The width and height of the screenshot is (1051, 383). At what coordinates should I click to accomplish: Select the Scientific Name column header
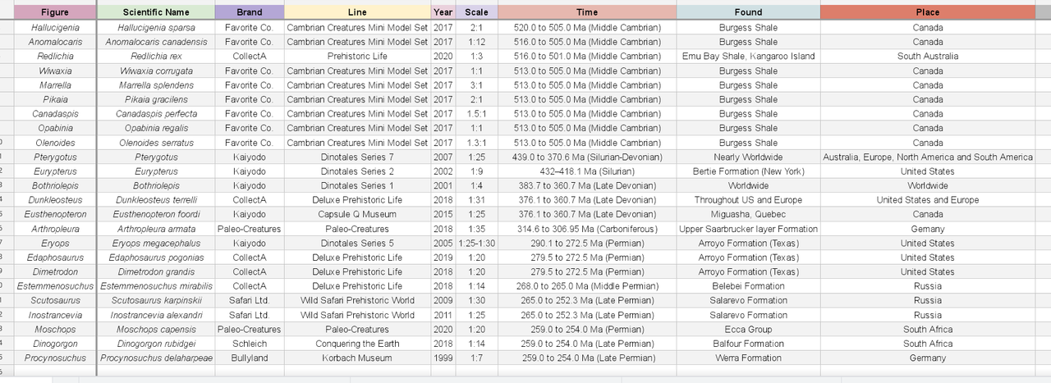point(156,12)
